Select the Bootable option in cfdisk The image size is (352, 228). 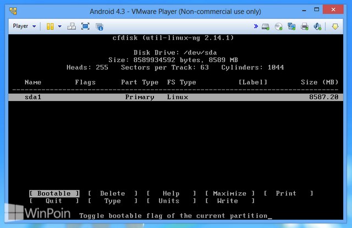(54, 193)
